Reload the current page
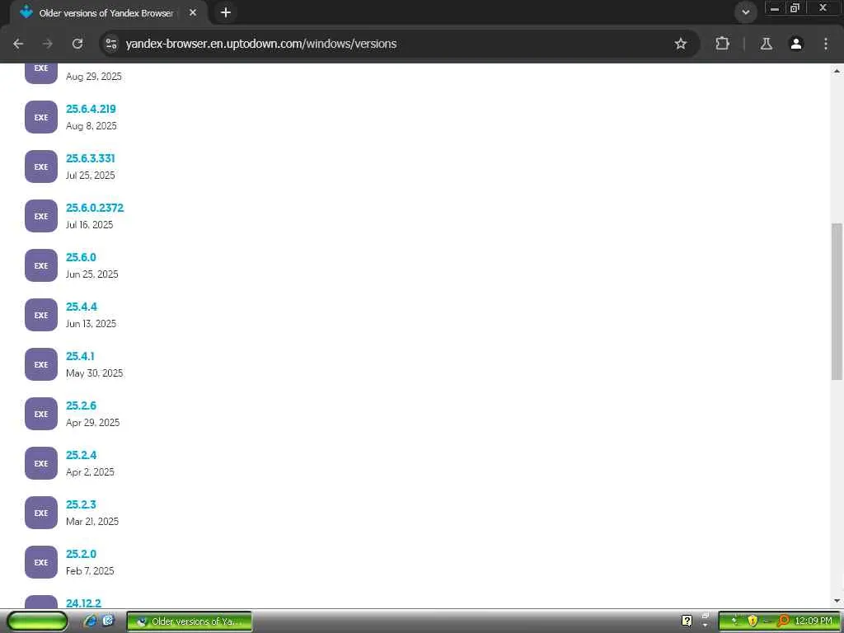This screenshot has width=844, height=633. tap(77, 44)
